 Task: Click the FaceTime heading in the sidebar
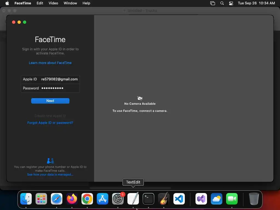[x=50, y=39]
